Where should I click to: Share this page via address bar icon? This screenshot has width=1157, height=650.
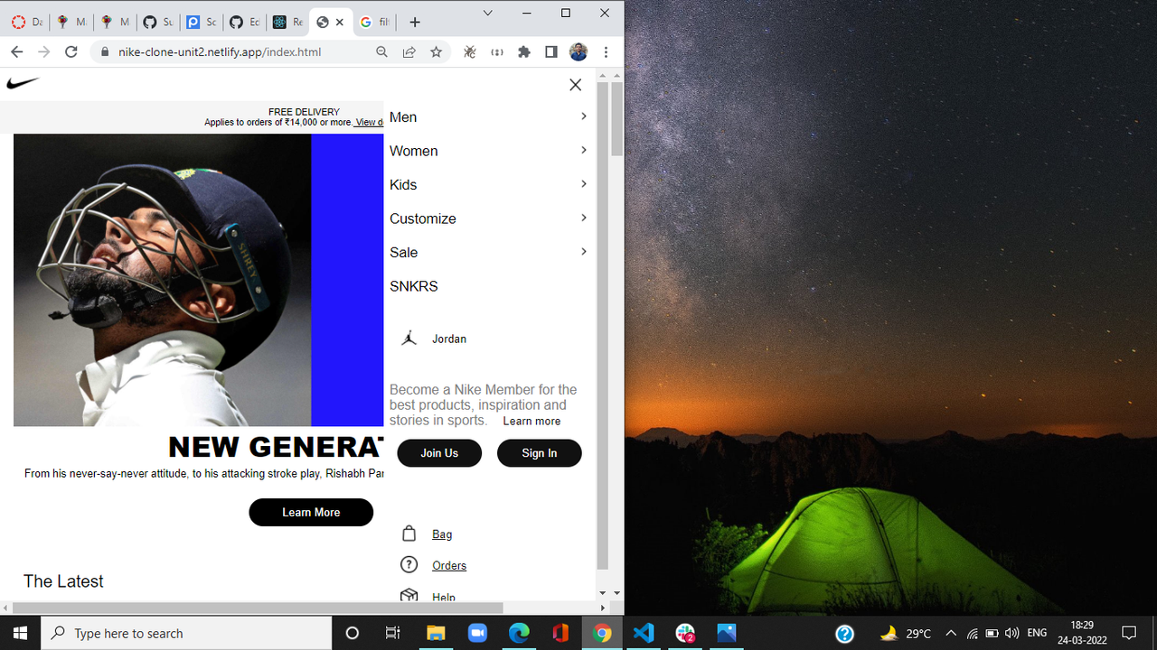pyautogui.click(x=409, y=52)
